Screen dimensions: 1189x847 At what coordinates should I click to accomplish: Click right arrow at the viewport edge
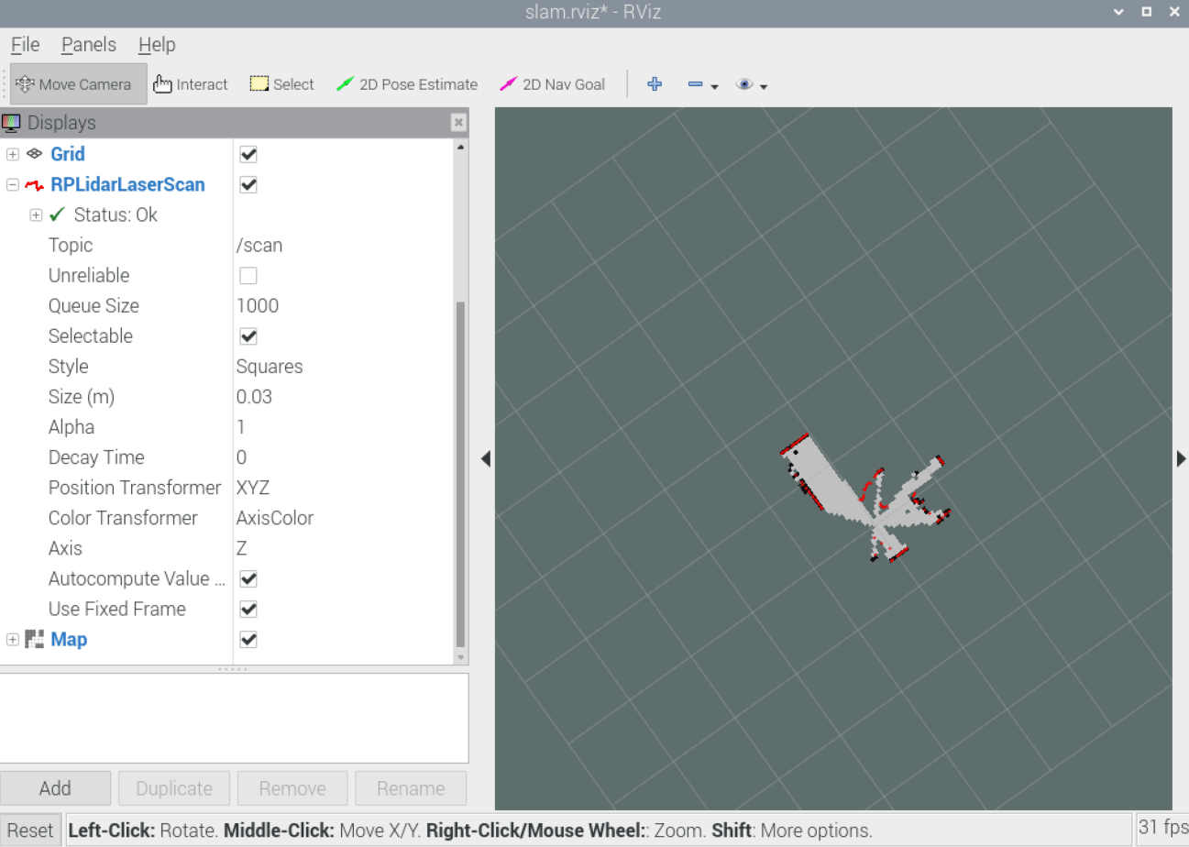[x=1181, y=458]
